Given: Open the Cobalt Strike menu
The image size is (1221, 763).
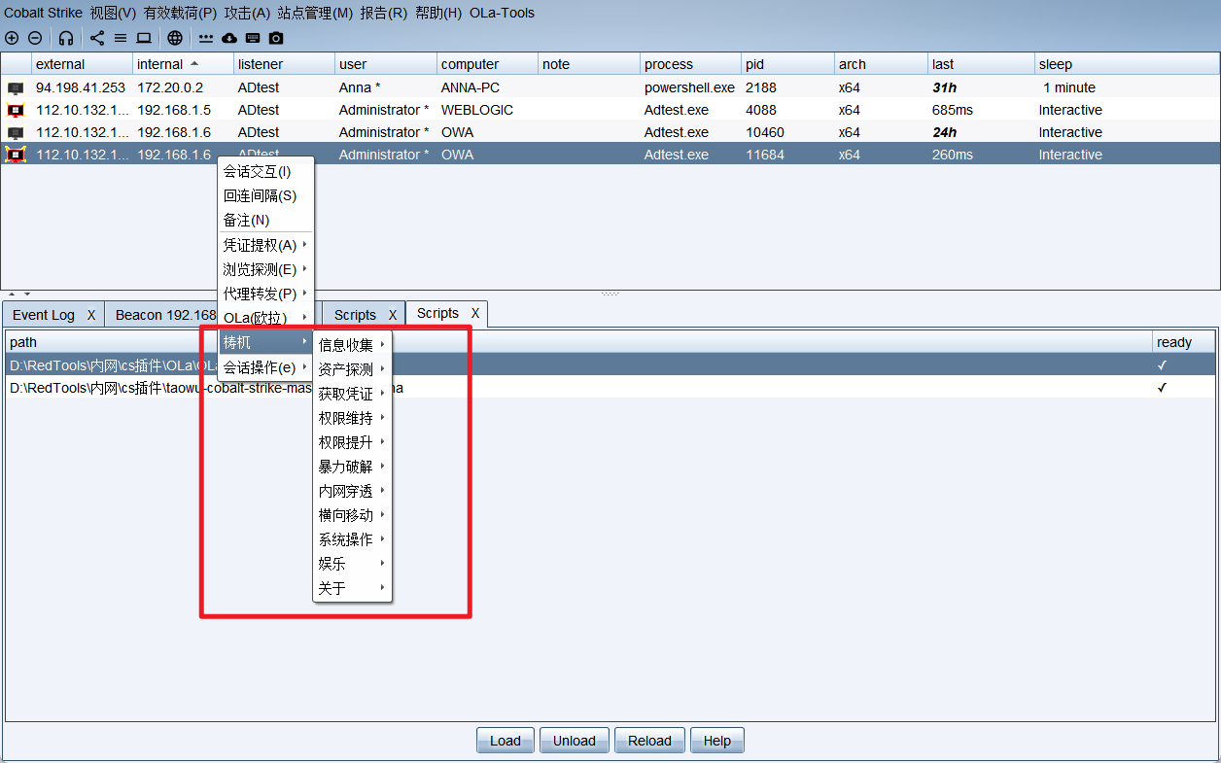Looking at the screenshot, I should pos(43,13).
